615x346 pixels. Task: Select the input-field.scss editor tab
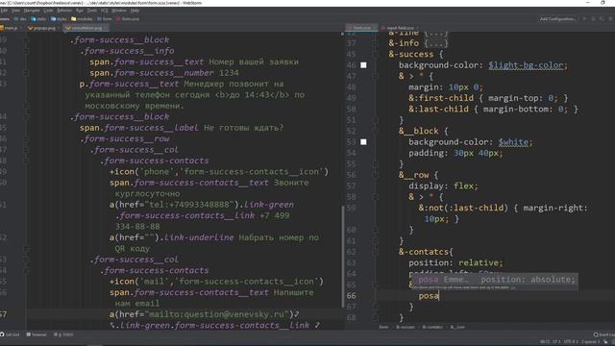coord(399,28)
